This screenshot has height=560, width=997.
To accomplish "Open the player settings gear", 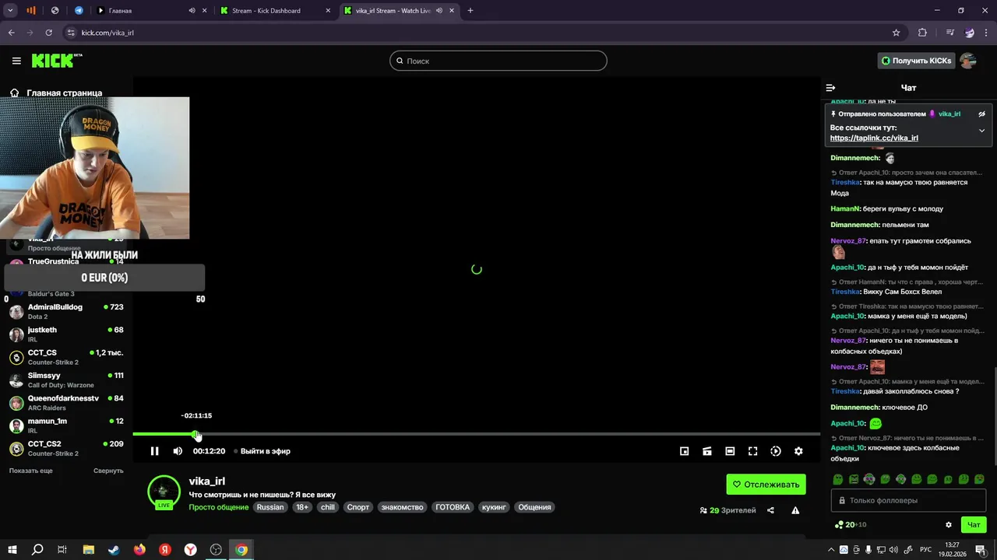I will coord(798,451).
